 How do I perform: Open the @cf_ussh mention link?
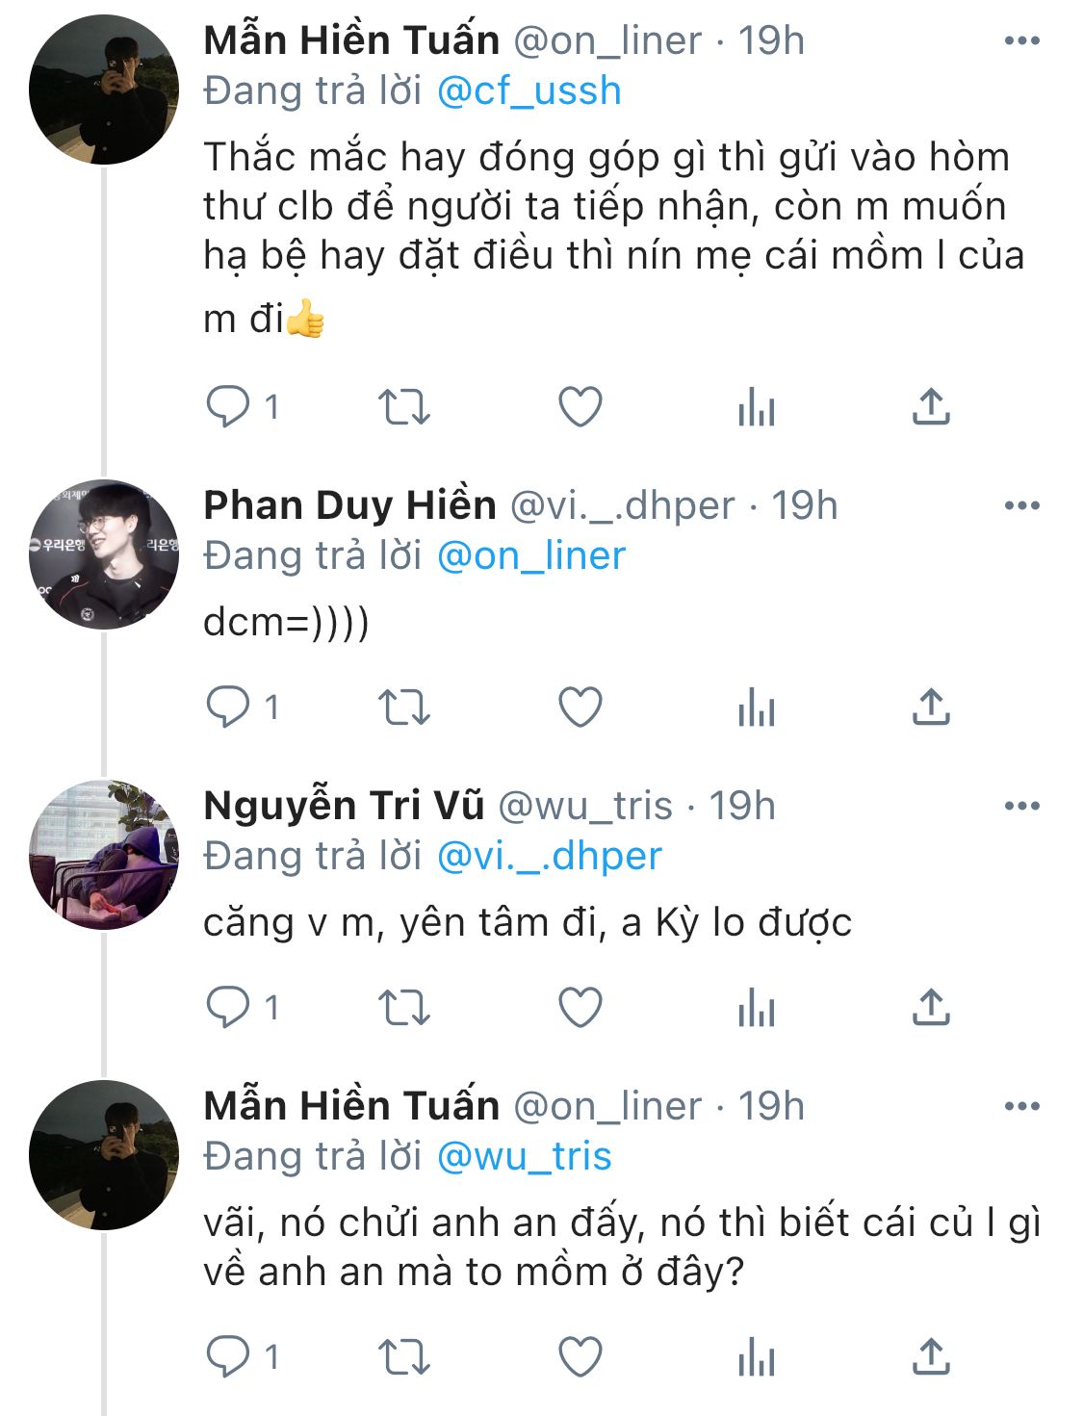pos(529,91)
